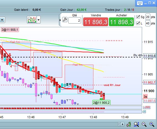Screen dimensions: 157x129
Task: Collapse the trading panel with the arrow
Action: click(60, 20)
